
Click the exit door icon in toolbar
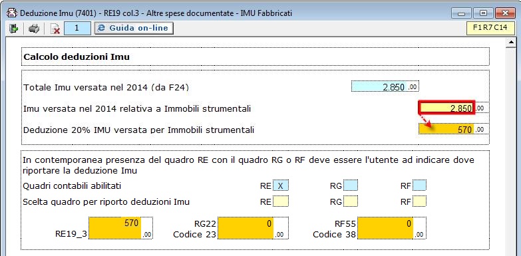click(x=13, y=29)
